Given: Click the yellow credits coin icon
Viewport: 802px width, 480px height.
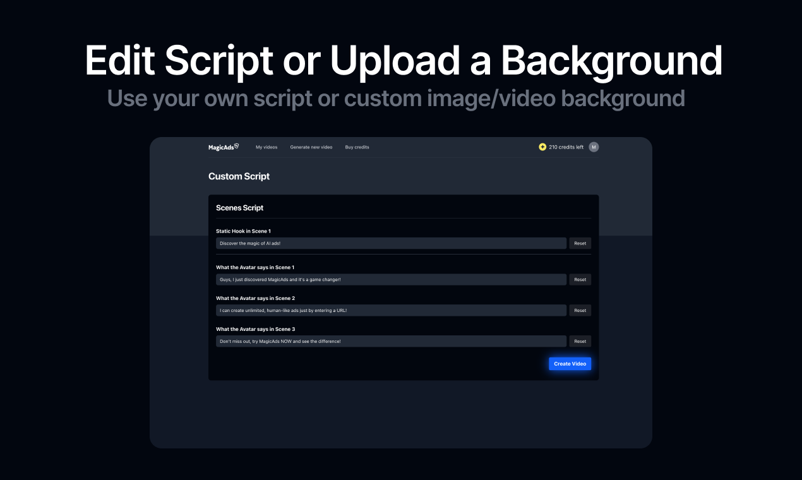Looking at the screenshot, I should pyautogui.click(x=542, y=147).
